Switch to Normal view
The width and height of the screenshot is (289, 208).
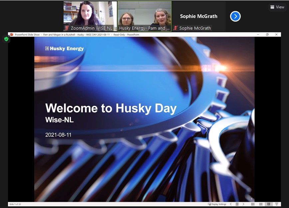pos(253,204)
